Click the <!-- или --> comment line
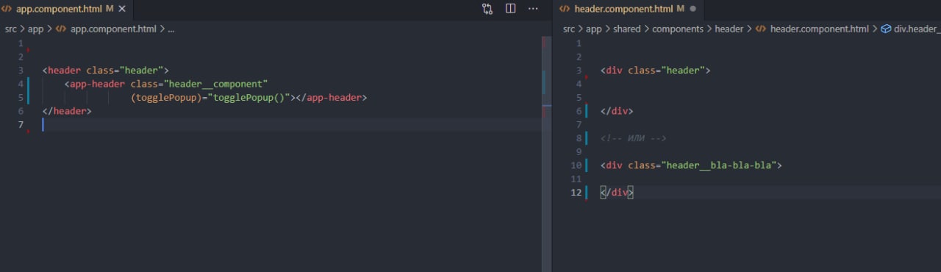This screenshot has width=941, height=272. (633, 138)
